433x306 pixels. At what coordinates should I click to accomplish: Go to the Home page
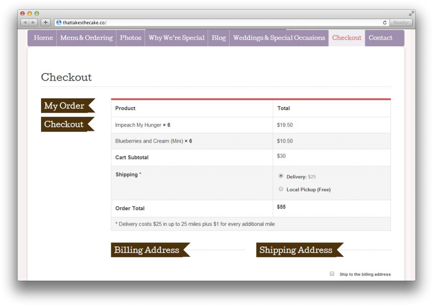[43, 38]
